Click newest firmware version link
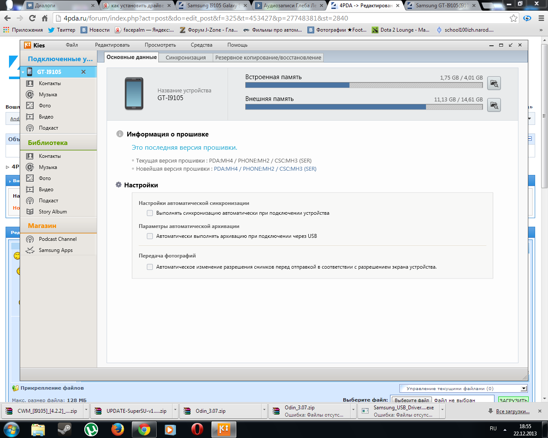The width and height of the screenshot is (548, 438). 265,169
